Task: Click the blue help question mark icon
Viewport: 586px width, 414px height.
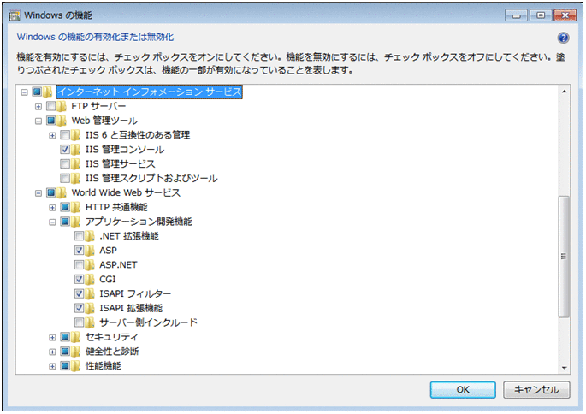Action: point(563,38)
